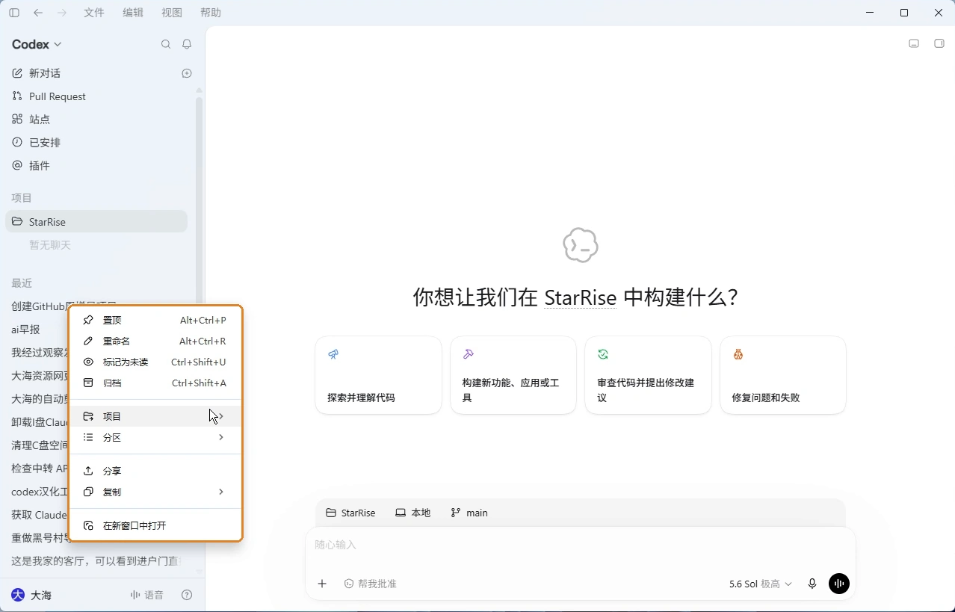This screenshot has width=955, height=612.
Task: Toggle the right side panel icon
Action: coord(939,43)
